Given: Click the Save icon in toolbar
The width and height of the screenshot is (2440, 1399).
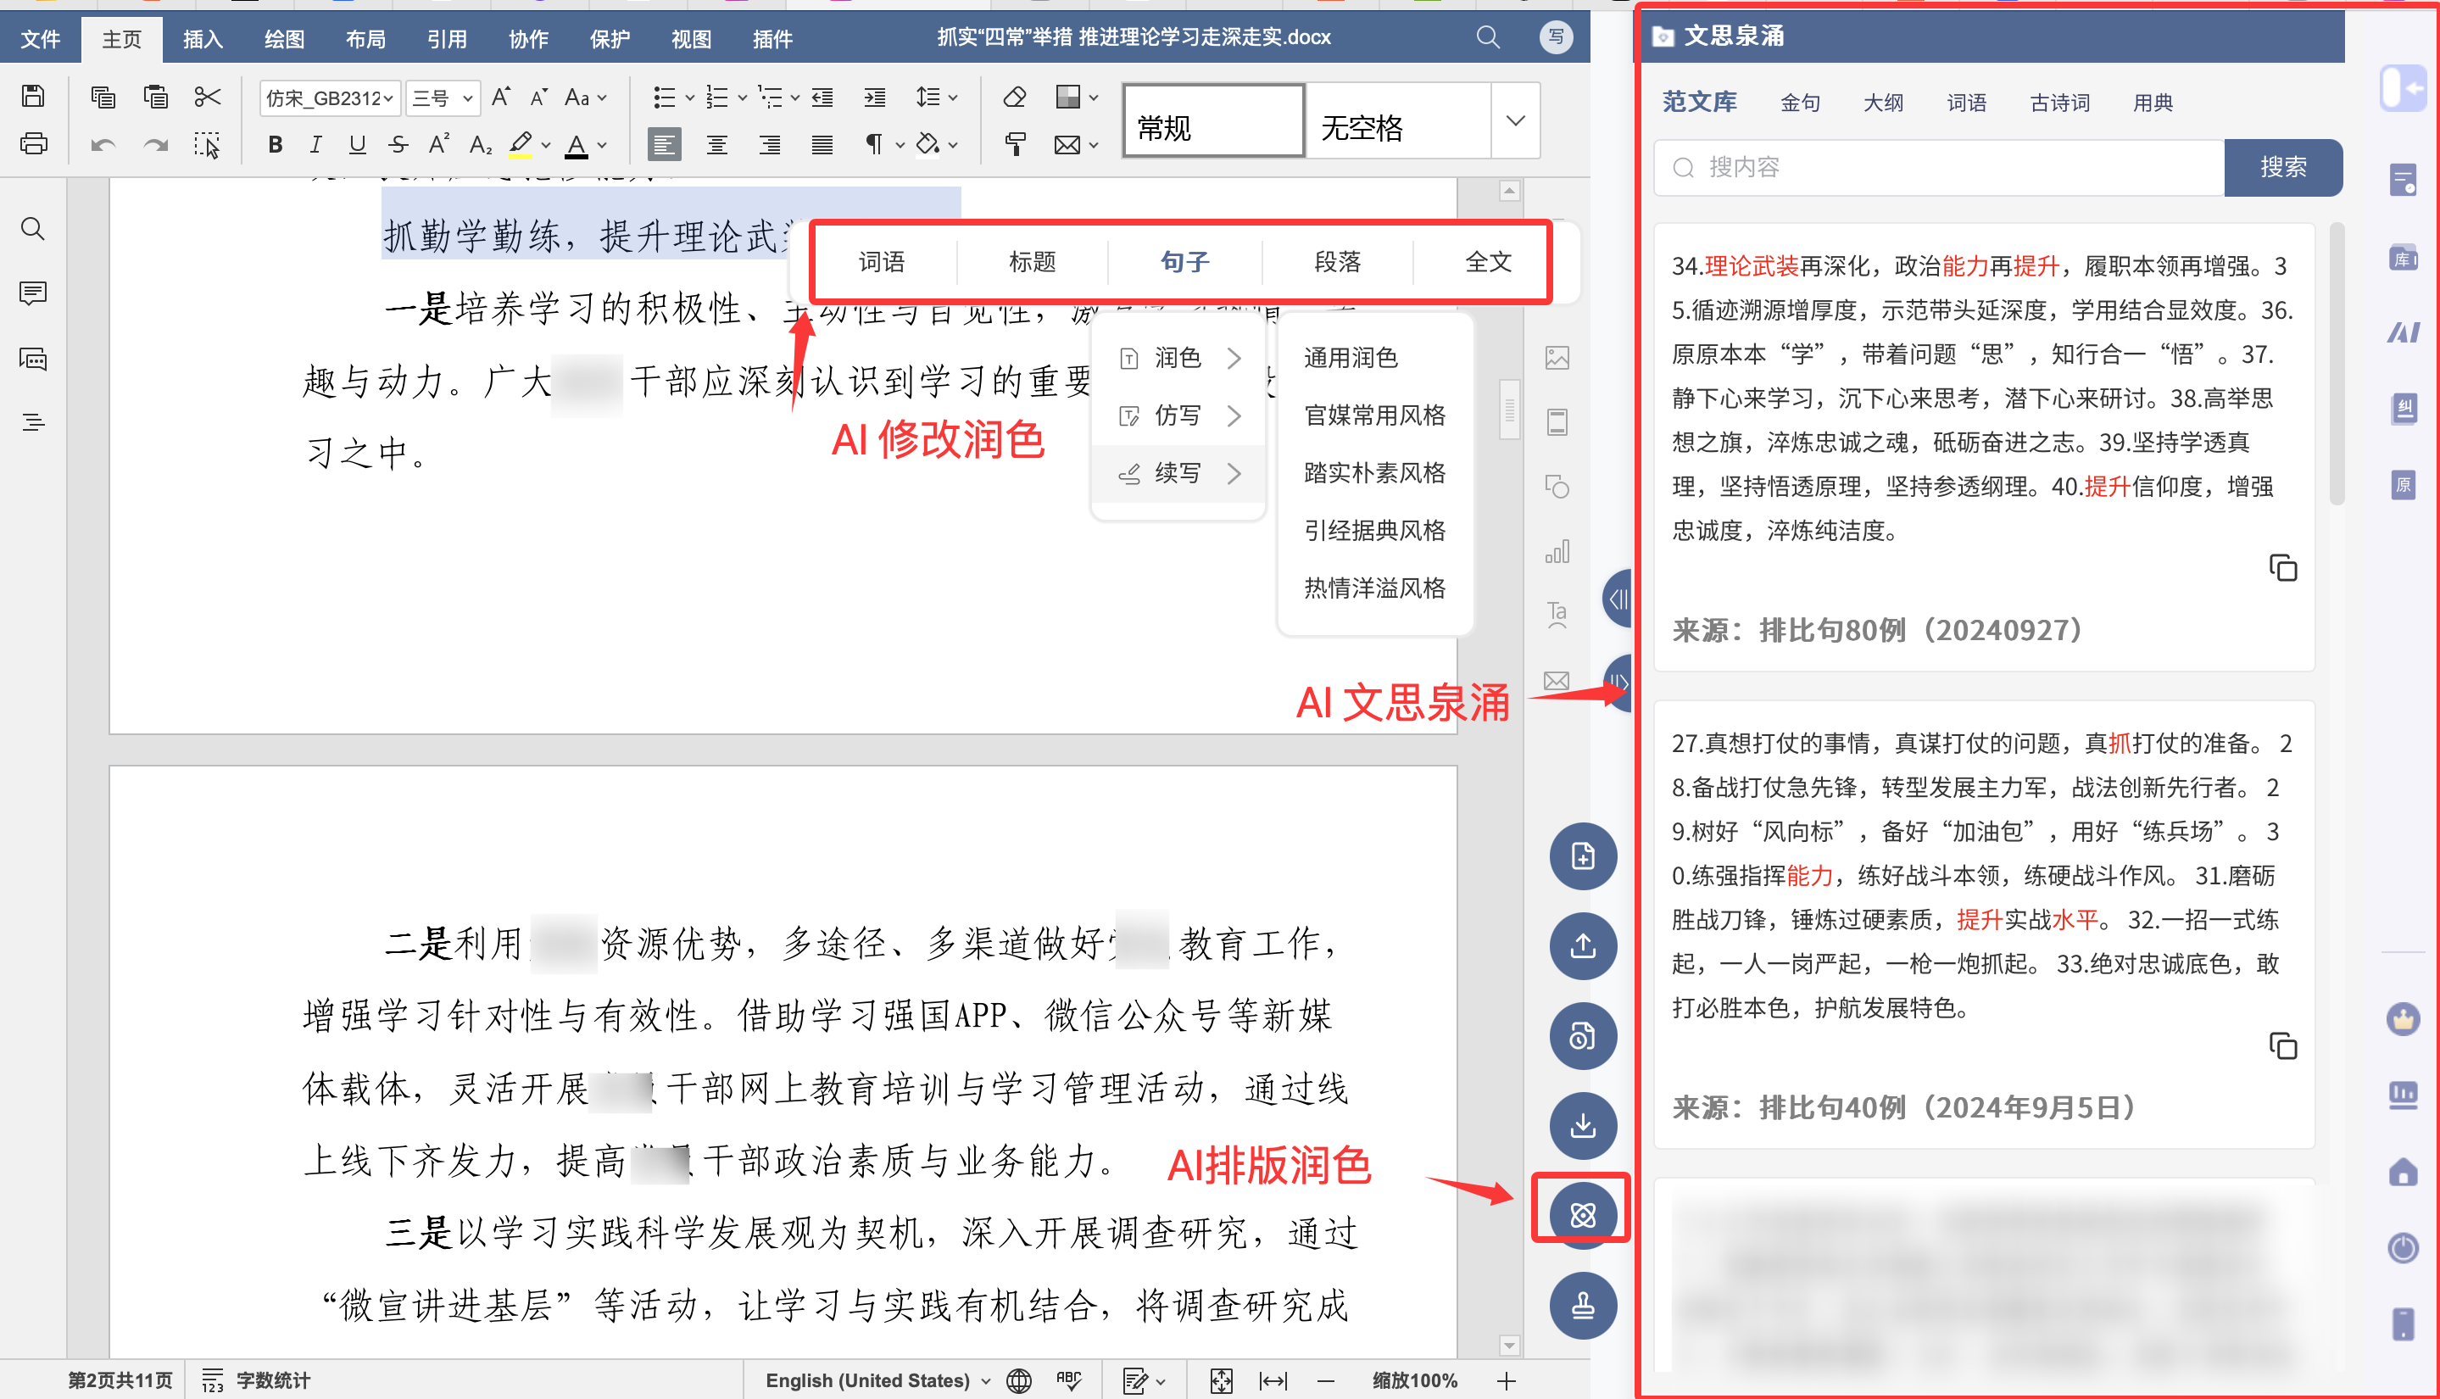Looking at the screenshot, I should coord(34,96).
